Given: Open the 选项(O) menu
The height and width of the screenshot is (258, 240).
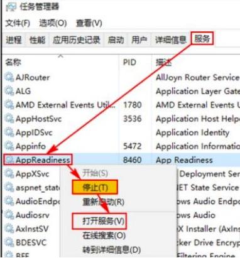Looking at the screenshot, I should [x=53, y=23].
